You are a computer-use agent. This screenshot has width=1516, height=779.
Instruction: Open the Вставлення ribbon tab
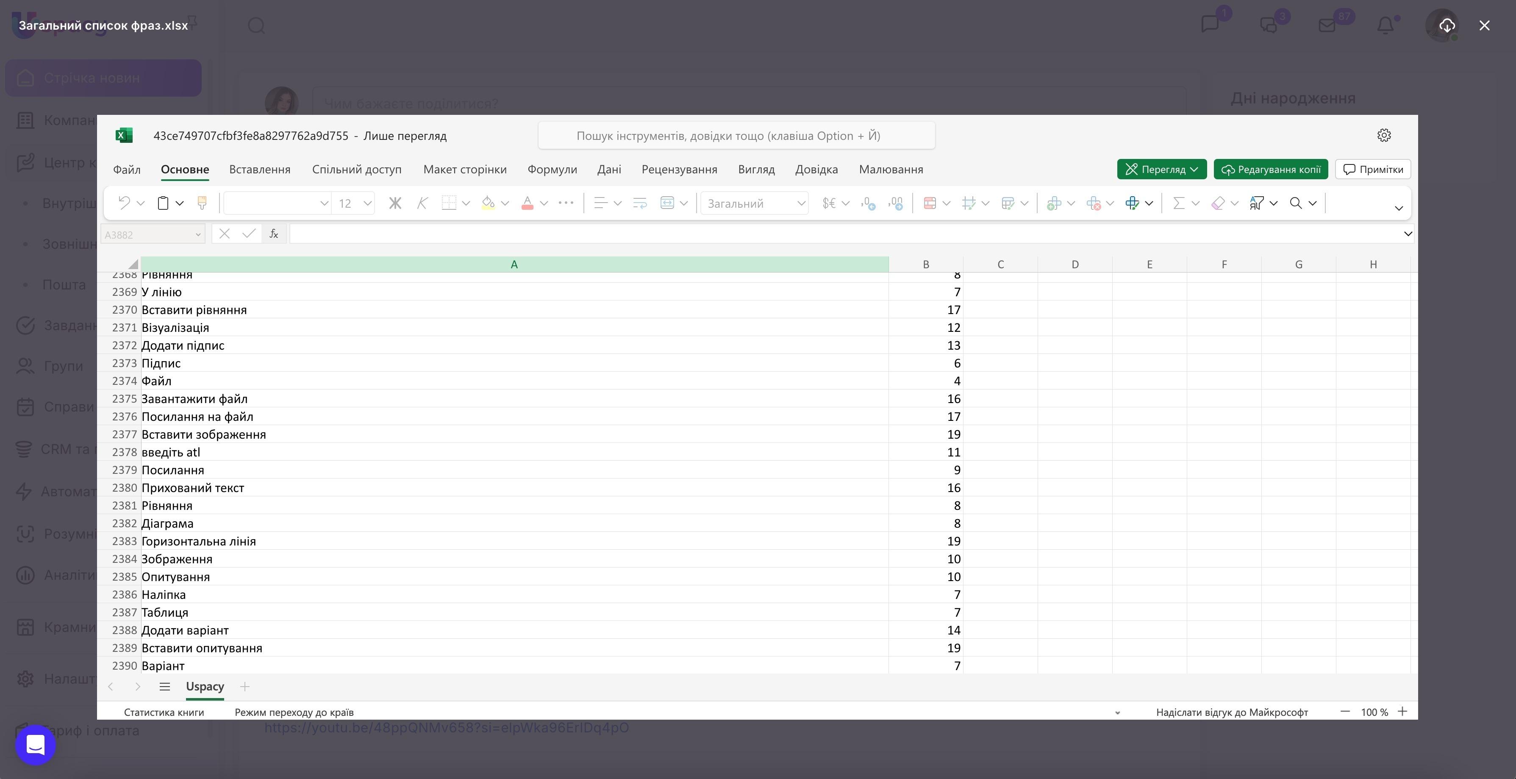coord(260,169)
